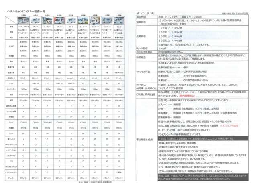This screenshot has width=257, height=193.
Task: Select the 30日以上 40%off line
Action: click(170, 41)
